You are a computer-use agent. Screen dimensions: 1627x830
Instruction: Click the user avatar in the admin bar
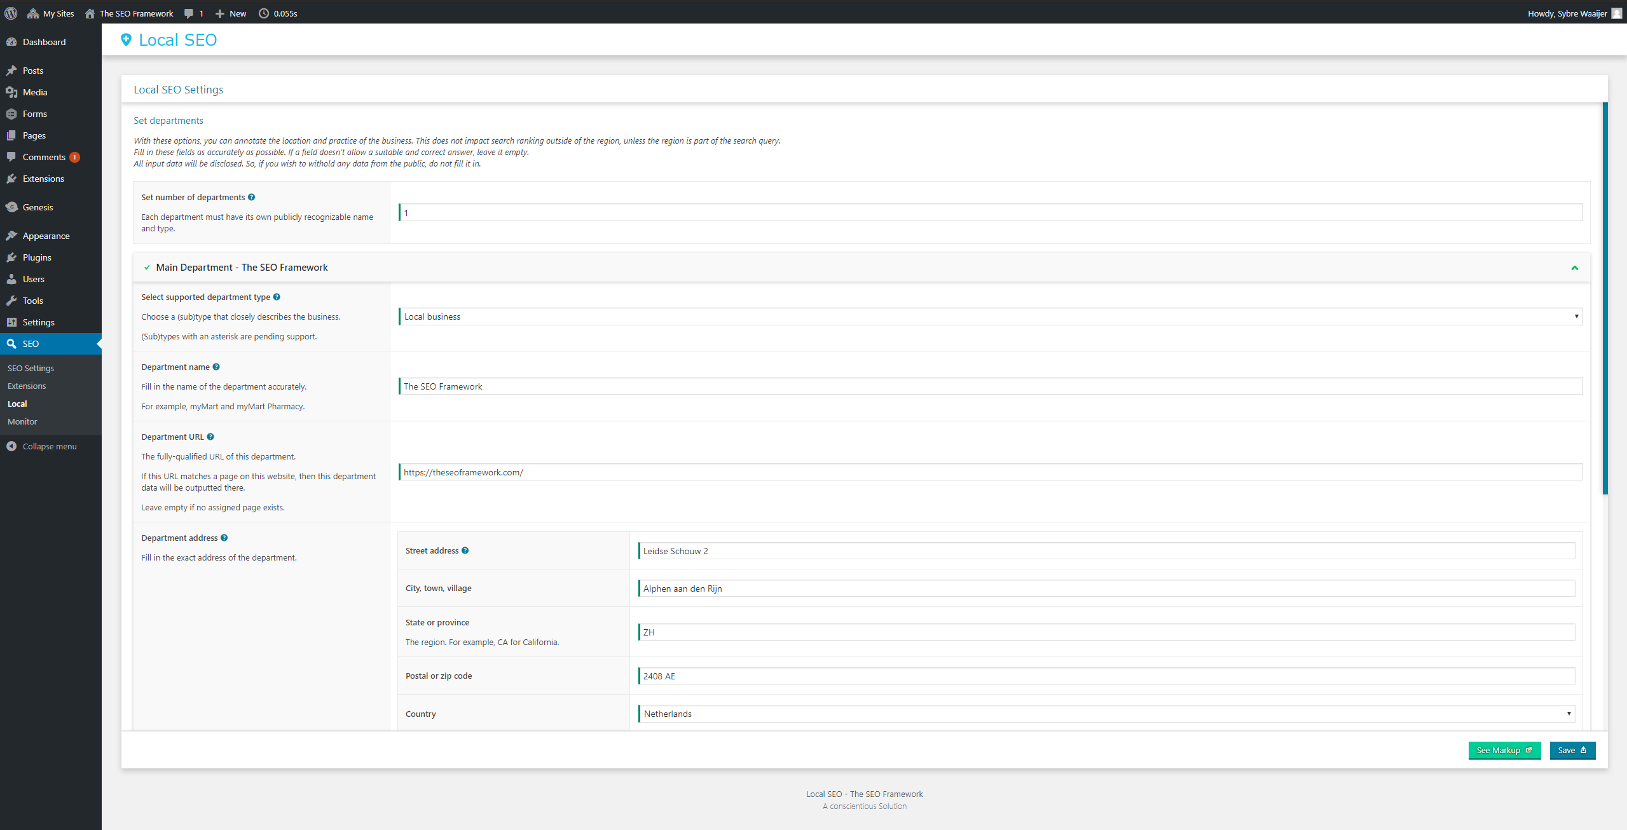click(x=1616, y=13)
